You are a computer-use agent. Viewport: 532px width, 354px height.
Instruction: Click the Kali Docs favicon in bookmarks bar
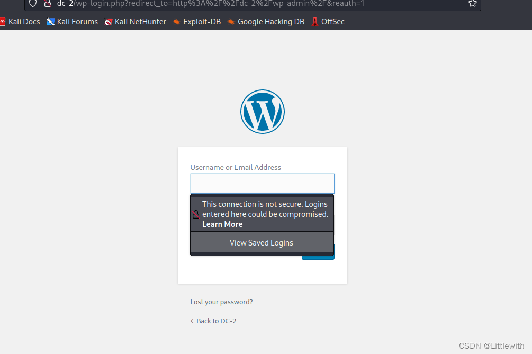[4, 22]
